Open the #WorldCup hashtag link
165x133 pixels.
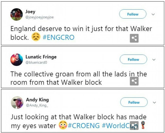pyautogui.click(x=120, y=126)
